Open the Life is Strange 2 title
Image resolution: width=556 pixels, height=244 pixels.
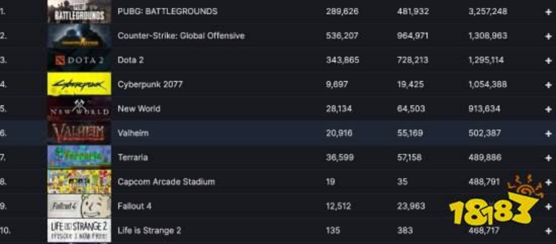pos(149,231)
